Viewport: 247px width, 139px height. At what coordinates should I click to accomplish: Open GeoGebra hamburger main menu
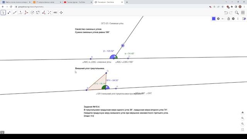(243, 13)
